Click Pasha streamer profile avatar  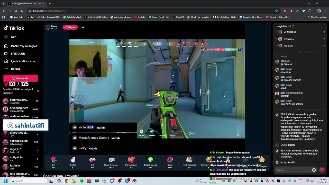[48, 27]
